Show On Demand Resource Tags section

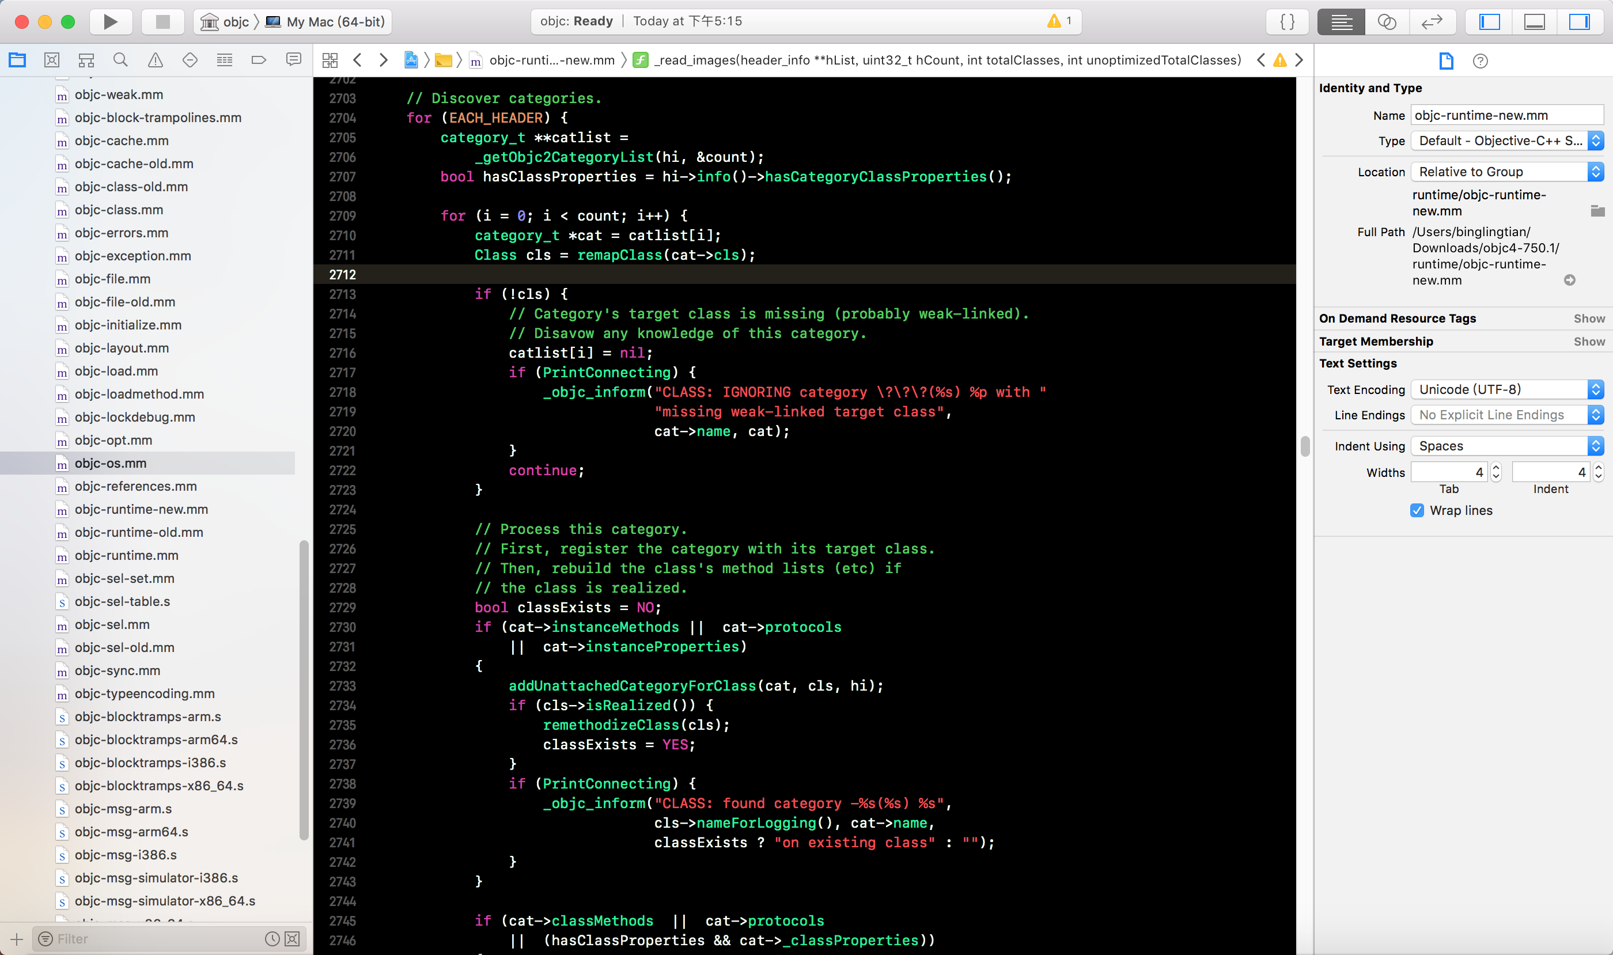1589,319
